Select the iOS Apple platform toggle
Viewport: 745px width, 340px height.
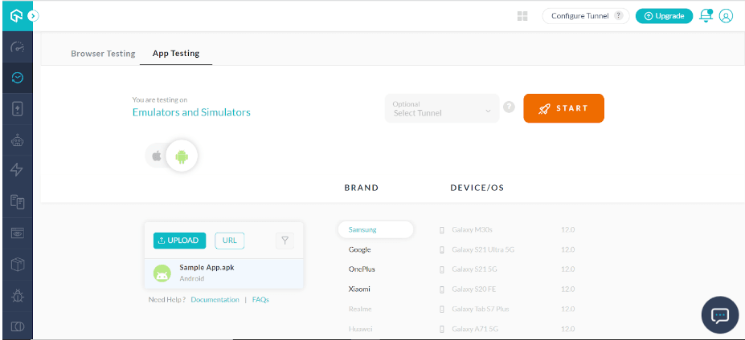click(x=157, y=156)
